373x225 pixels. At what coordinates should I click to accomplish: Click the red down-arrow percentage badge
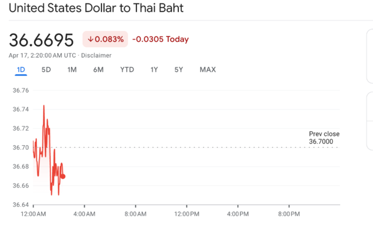105,39
